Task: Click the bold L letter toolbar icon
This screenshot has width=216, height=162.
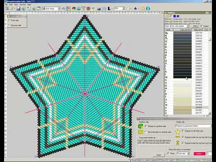Action: 109,9
